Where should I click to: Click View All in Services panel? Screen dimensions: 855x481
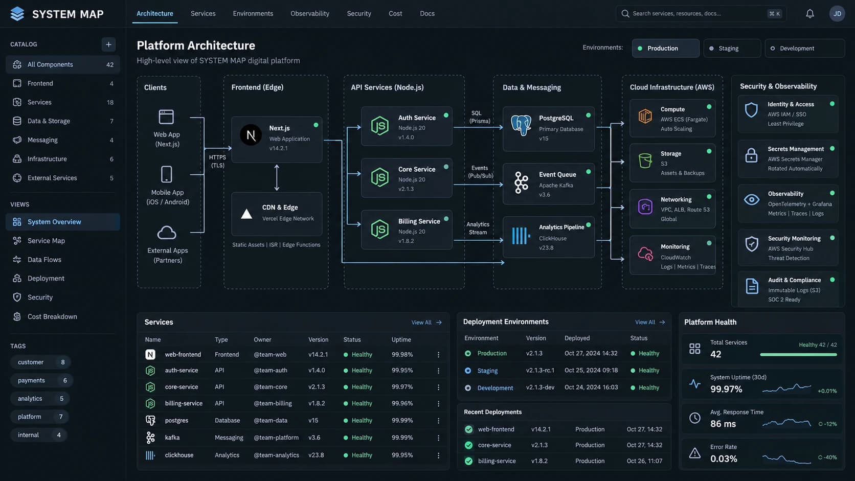coord(426,323)
